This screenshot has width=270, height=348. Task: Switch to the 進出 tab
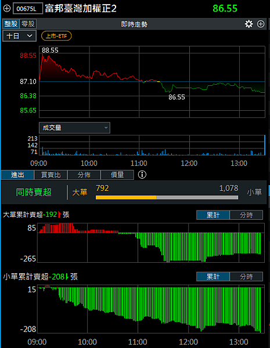[17, 175]
